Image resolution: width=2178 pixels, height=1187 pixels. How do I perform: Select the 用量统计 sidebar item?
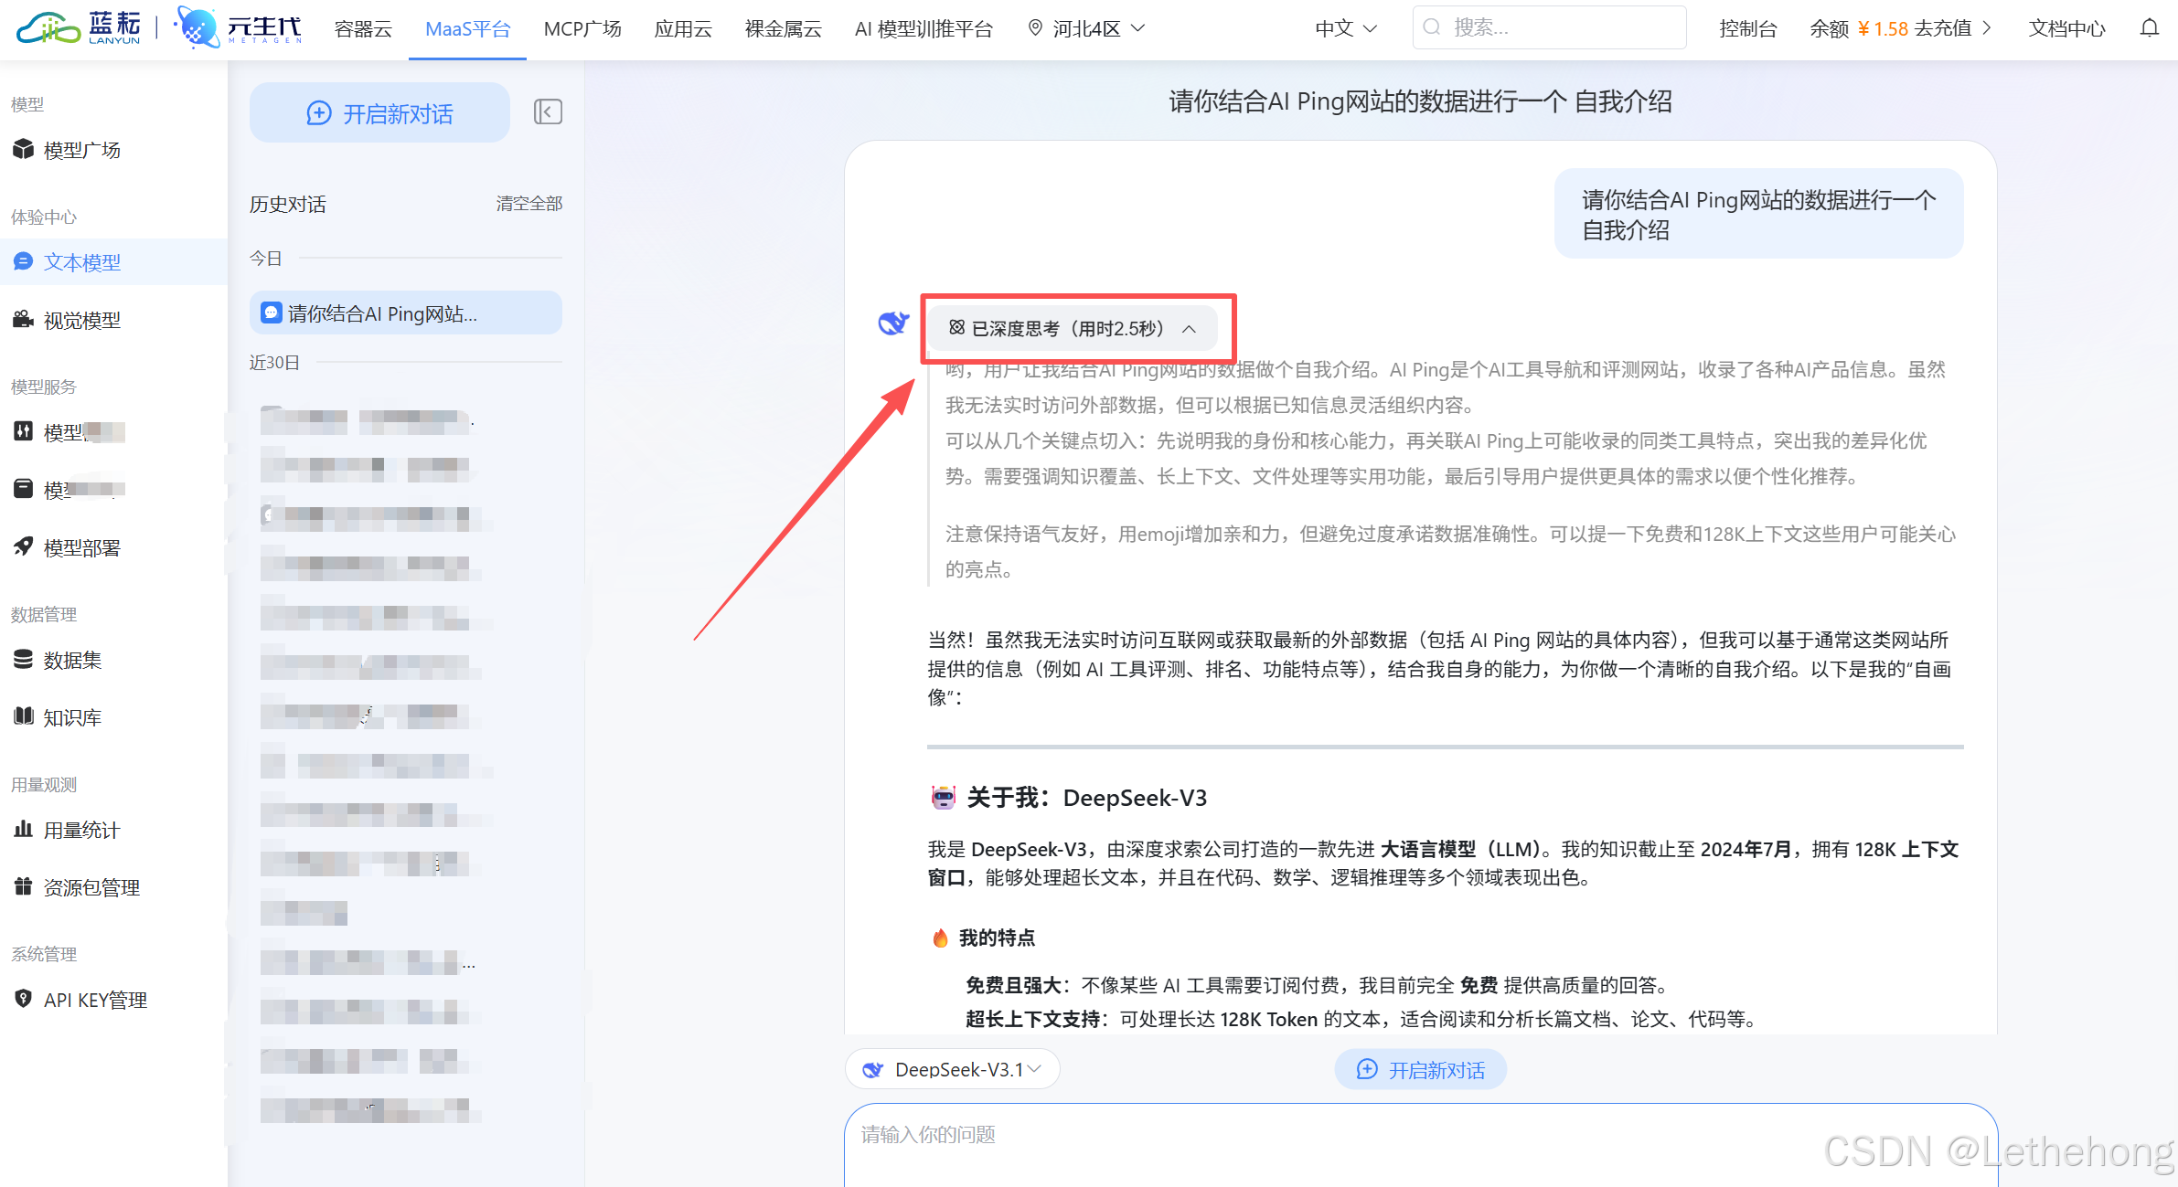(114, 830)
